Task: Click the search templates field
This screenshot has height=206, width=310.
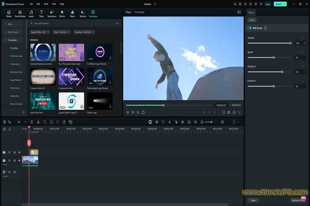Action: click(73, 23)
